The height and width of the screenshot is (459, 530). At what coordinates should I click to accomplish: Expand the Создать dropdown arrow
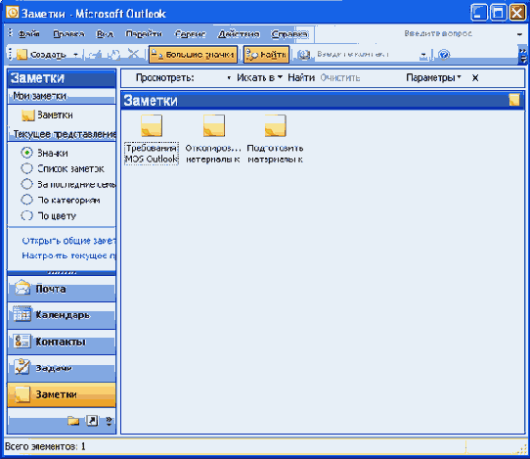(75, 55)
